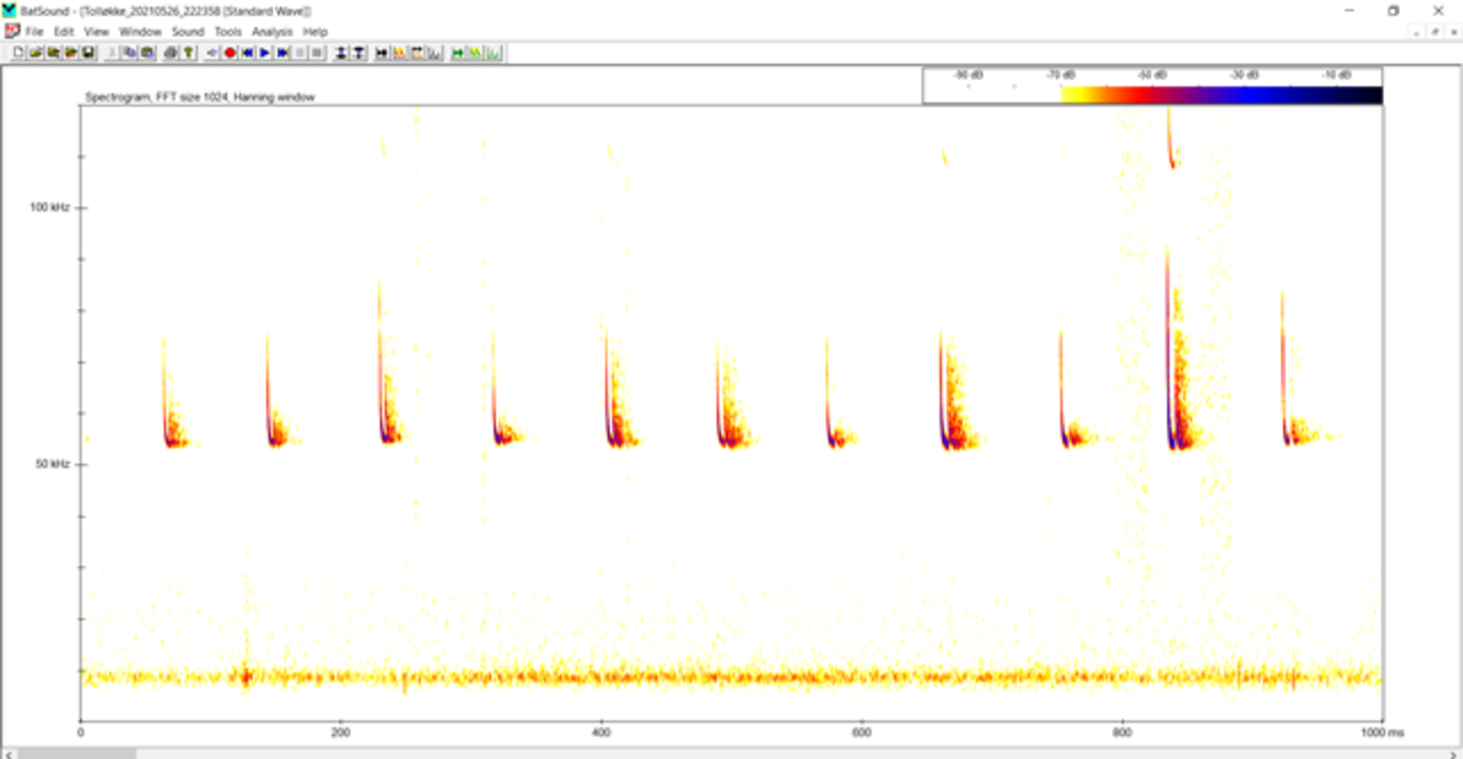Screen dimensions: 1463x759
Task: Click the dB color scale bar
Action: coord(1221,95)
